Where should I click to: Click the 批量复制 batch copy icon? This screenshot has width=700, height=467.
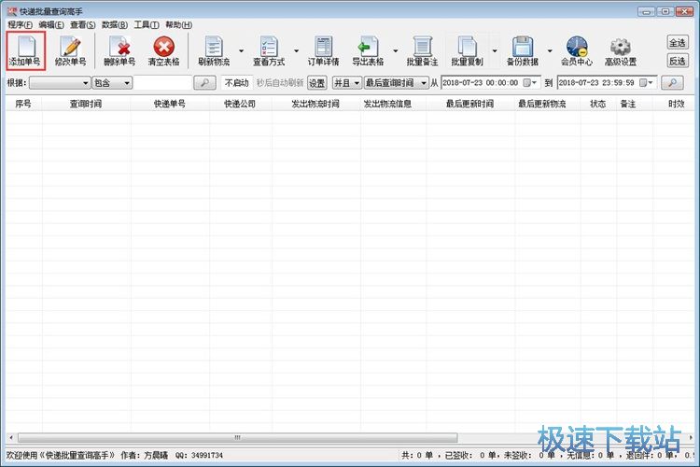click(x=467, y=50)
